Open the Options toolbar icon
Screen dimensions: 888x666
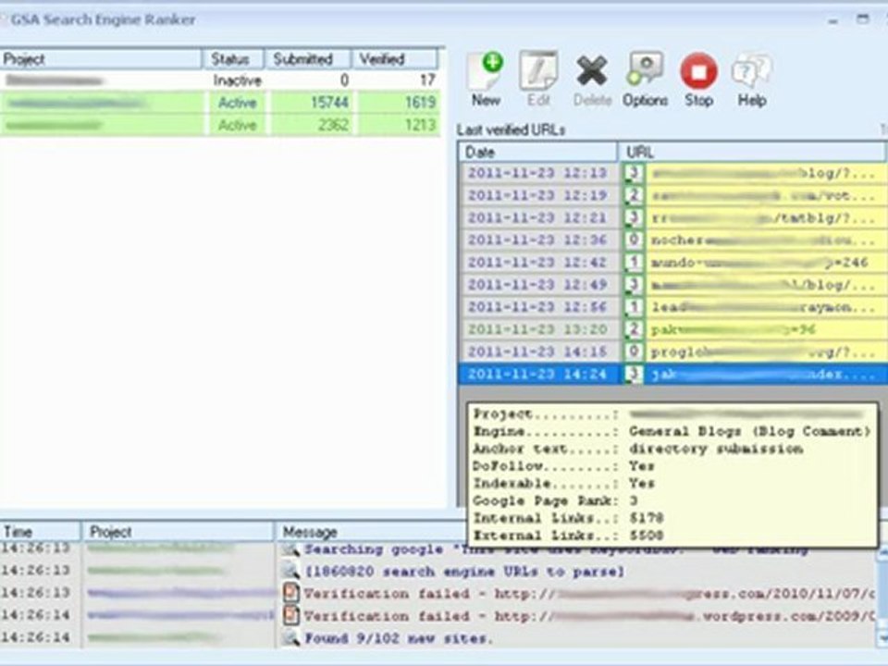point(645,80)
